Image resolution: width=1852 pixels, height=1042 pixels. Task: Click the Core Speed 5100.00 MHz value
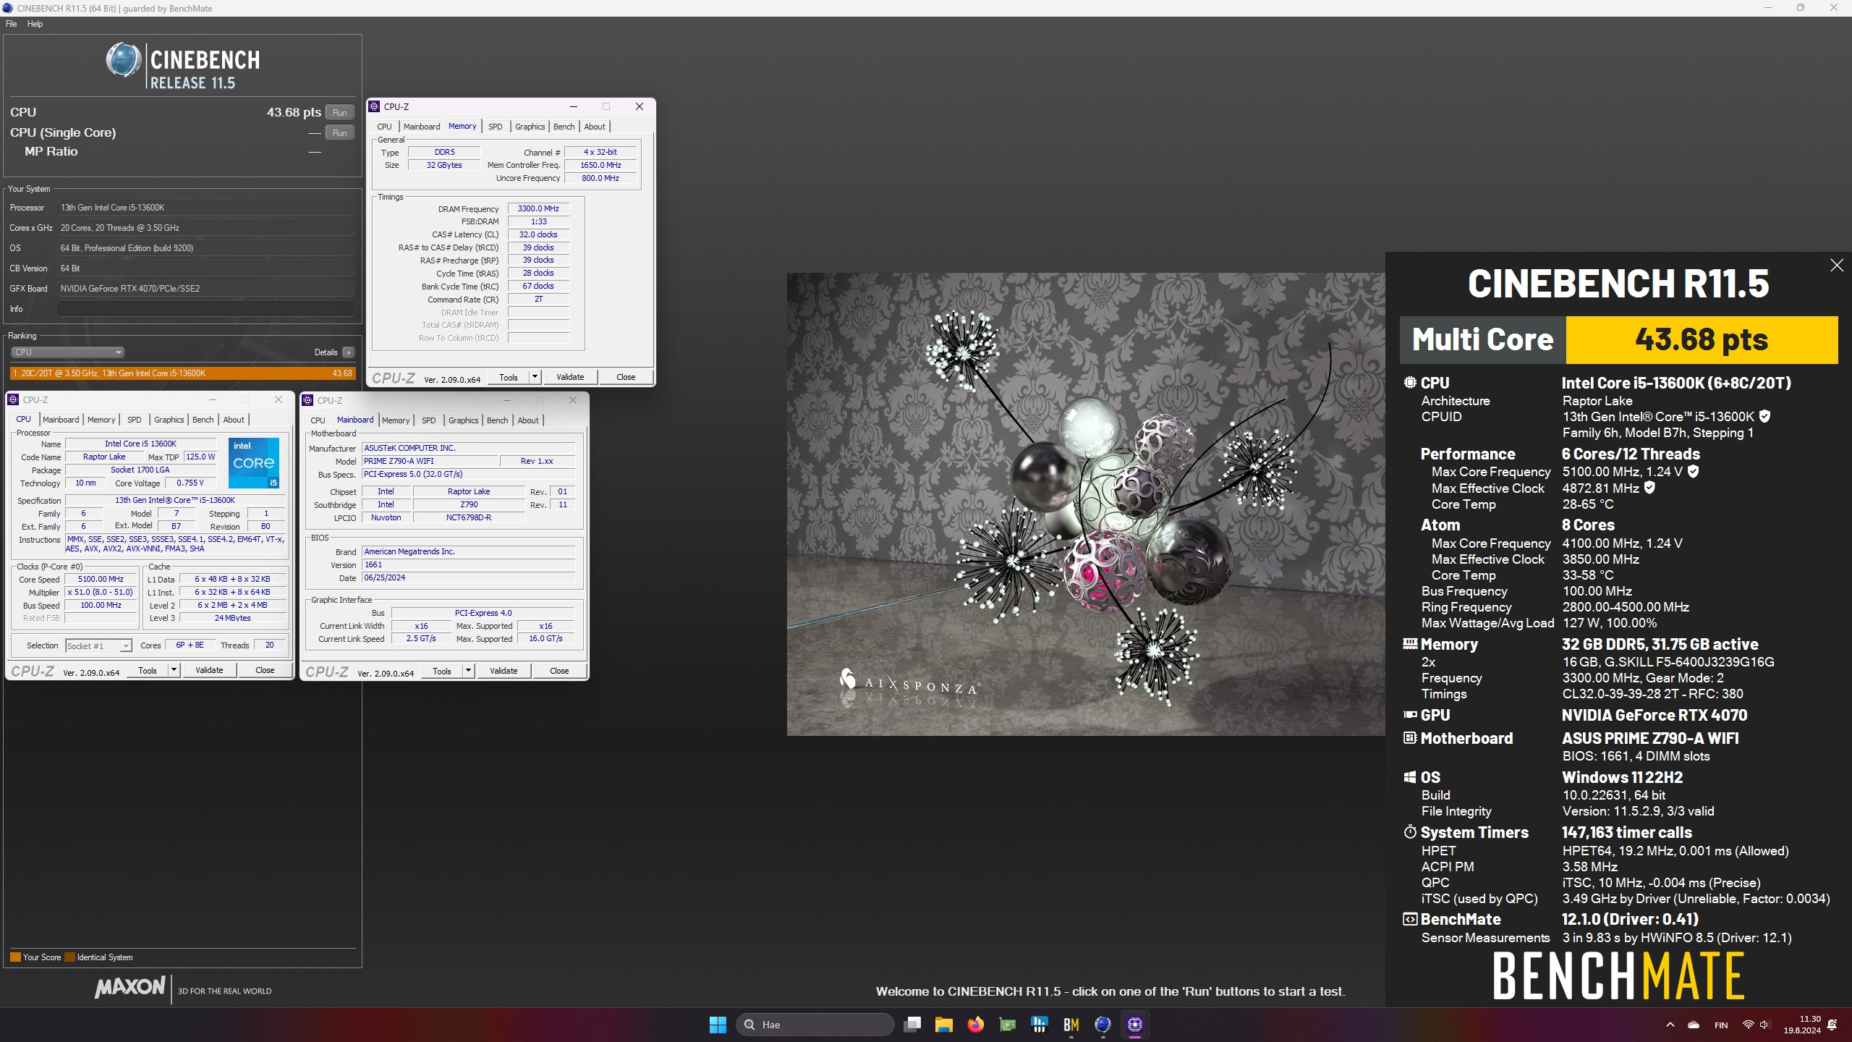coord(101,579)
